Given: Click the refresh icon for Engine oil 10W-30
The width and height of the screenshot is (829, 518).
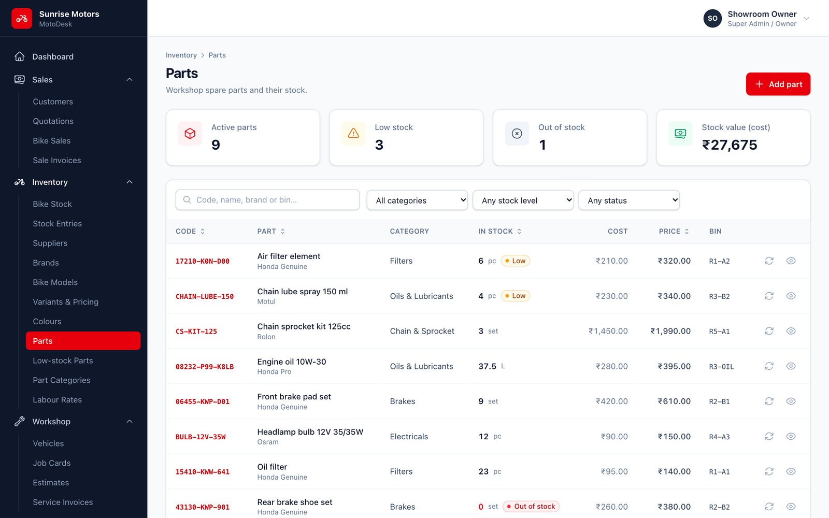Looking at the screenshot, I should 769,366.
